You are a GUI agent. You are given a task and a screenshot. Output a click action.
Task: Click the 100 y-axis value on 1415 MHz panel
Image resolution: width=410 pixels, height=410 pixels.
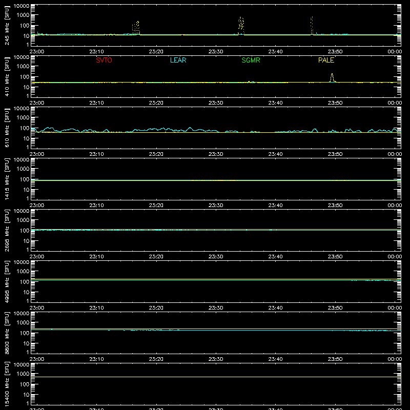click(25, 179)
